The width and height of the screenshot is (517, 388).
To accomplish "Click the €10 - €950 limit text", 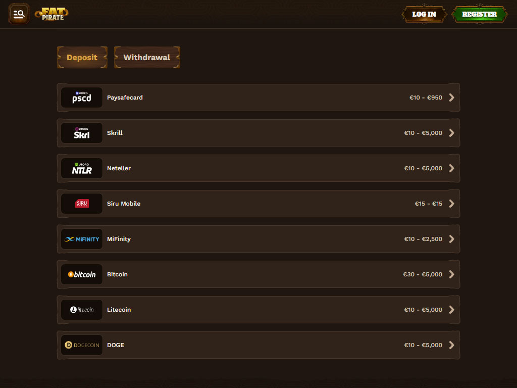I will coord(426,98).
